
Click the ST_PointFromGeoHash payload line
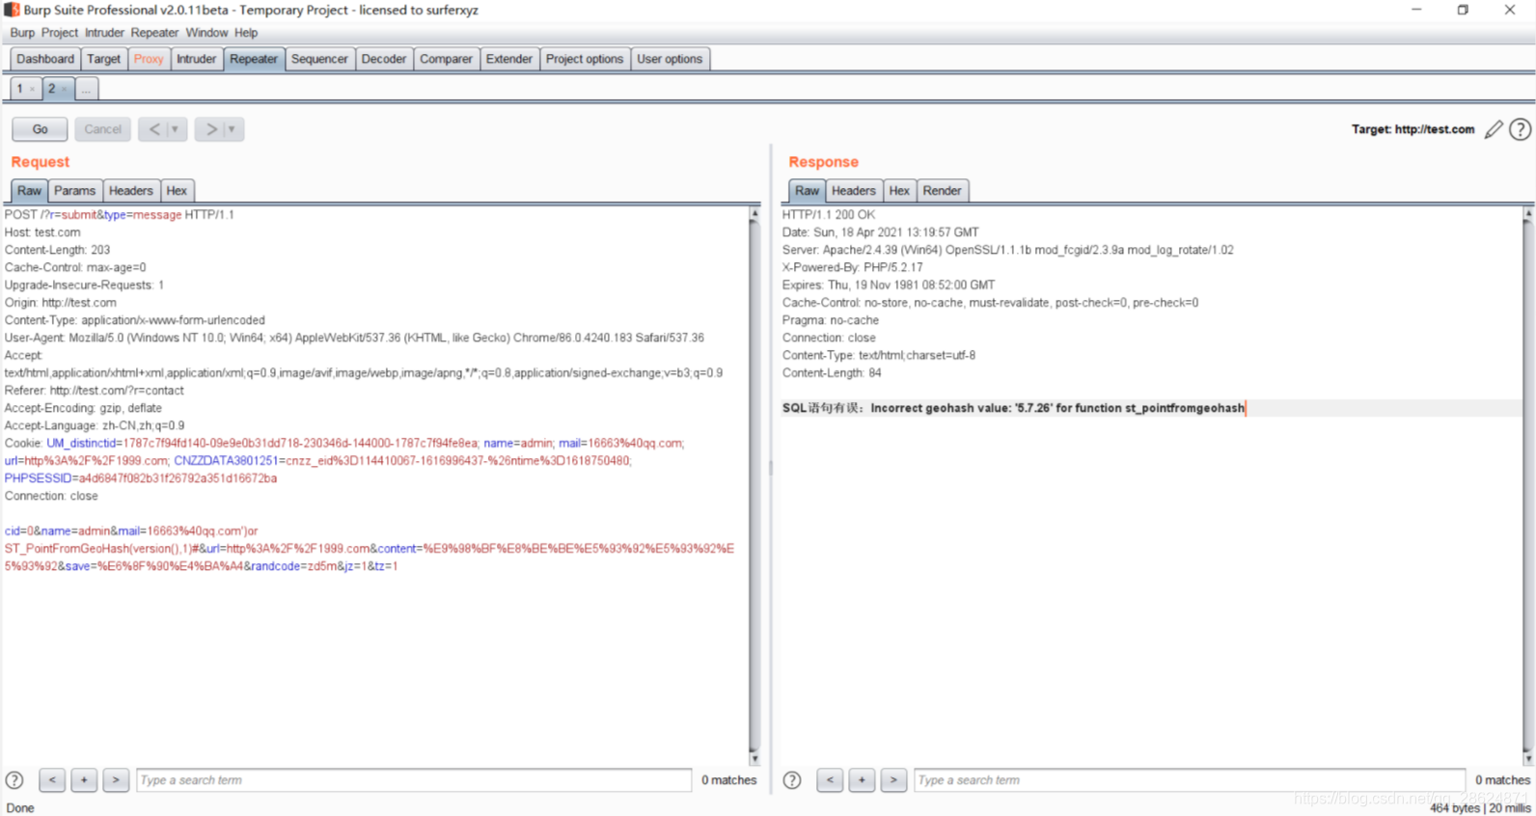[370, 549]
